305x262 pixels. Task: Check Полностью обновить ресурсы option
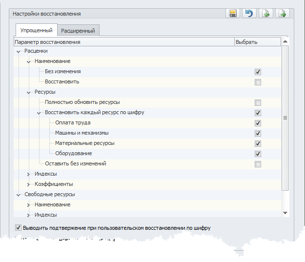[258, 102]
